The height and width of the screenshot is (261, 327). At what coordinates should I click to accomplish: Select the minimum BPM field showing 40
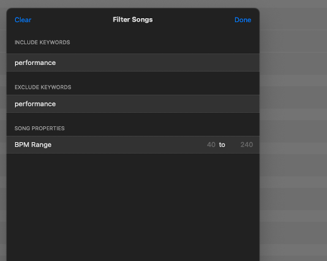pos(211,145)
